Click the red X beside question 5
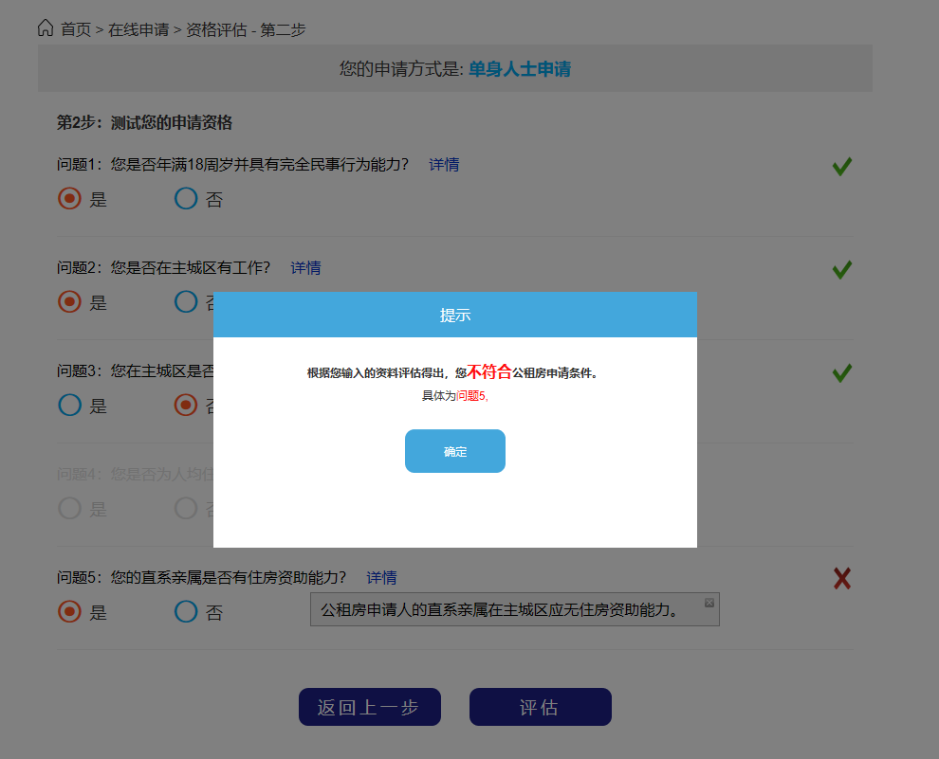Image resolution: width=939 pixels, height=759 pixels. (x=840, y=578)
